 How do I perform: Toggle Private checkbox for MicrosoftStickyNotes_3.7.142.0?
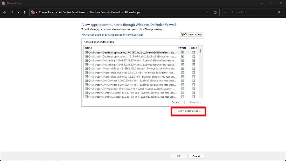[182, 73]
